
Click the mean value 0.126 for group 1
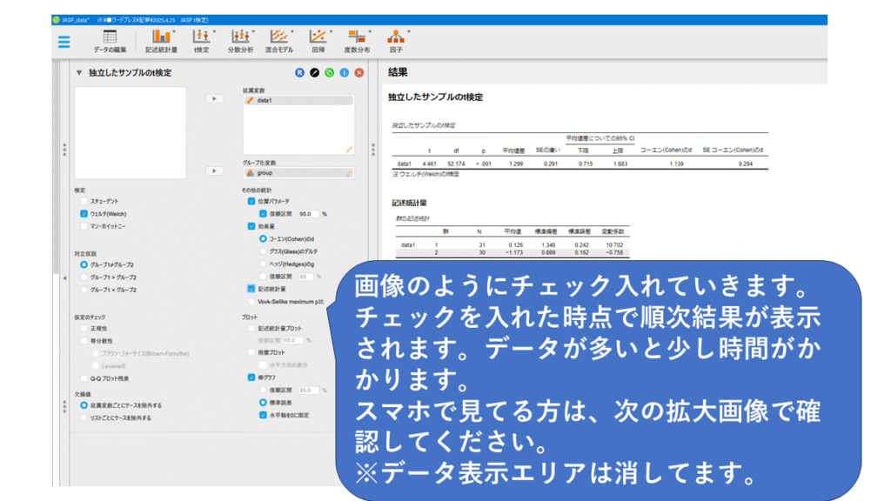tap(515, 245)
